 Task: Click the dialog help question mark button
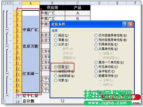pyautogui.click(x=125, y=24)
